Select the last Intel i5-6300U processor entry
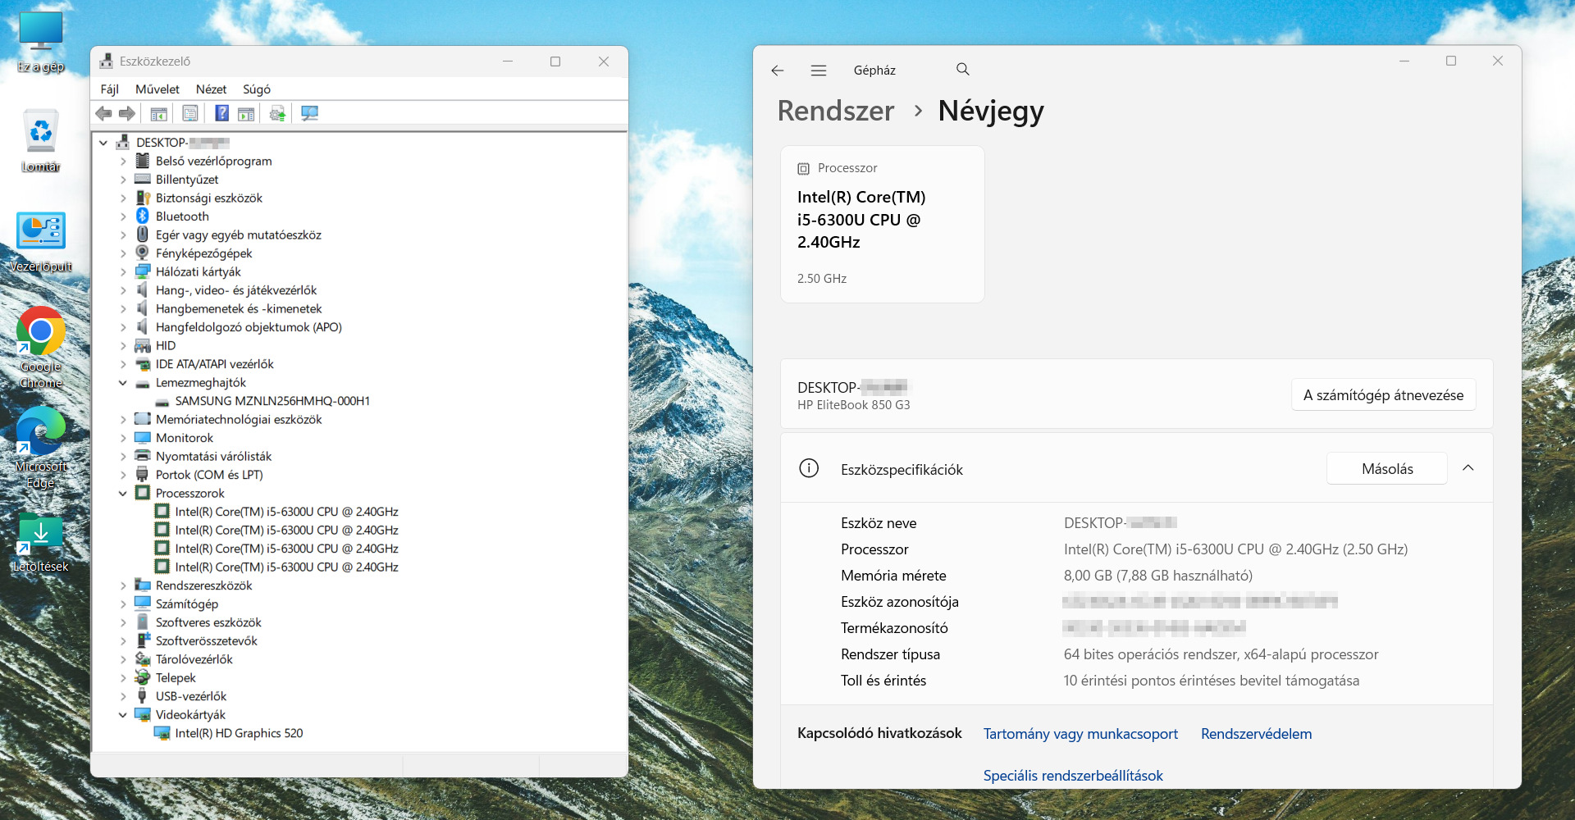Screen dimensions: 1575x820 coord(286,567)
